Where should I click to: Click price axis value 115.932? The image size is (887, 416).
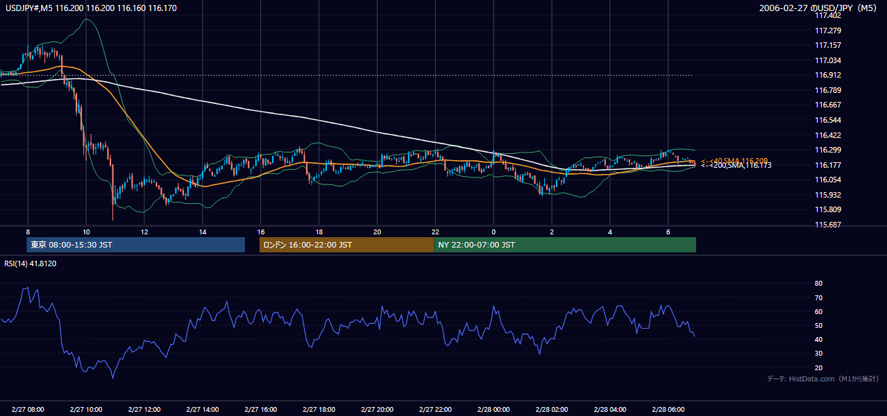tap(828, 195)
